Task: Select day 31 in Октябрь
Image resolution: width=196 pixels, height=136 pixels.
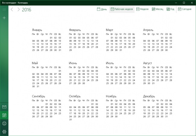Action: click(x=71, y=120)
